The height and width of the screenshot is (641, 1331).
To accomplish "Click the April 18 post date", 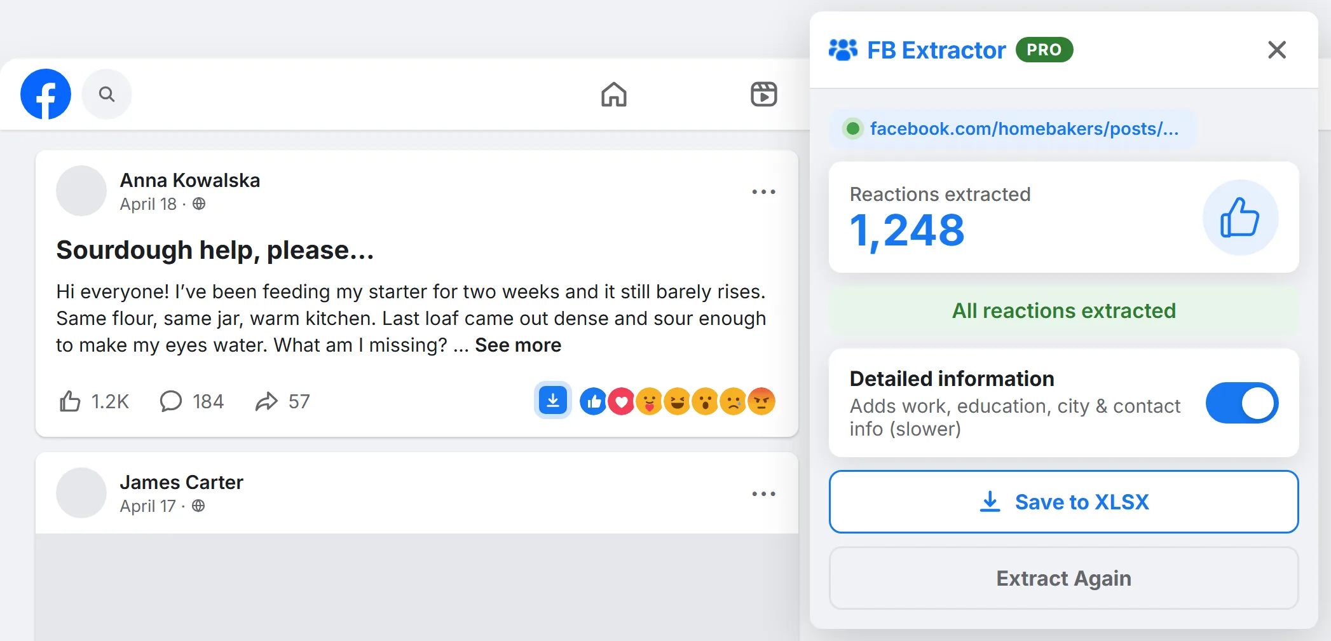I will pyautogui.click(x=148, y=204).
